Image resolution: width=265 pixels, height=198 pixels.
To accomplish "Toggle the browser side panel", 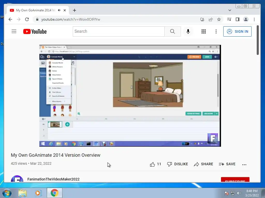I will point(238,19).
